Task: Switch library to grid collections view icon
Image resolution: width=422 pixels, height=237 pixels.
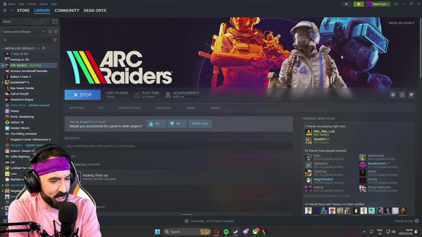Action: (x=55, y=21)
